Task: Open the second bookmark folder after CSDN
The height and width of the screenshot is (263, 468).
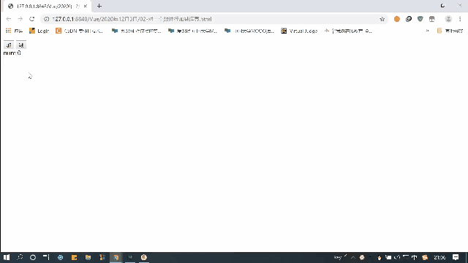Action: pyautogui.click(x=193, y=31)
